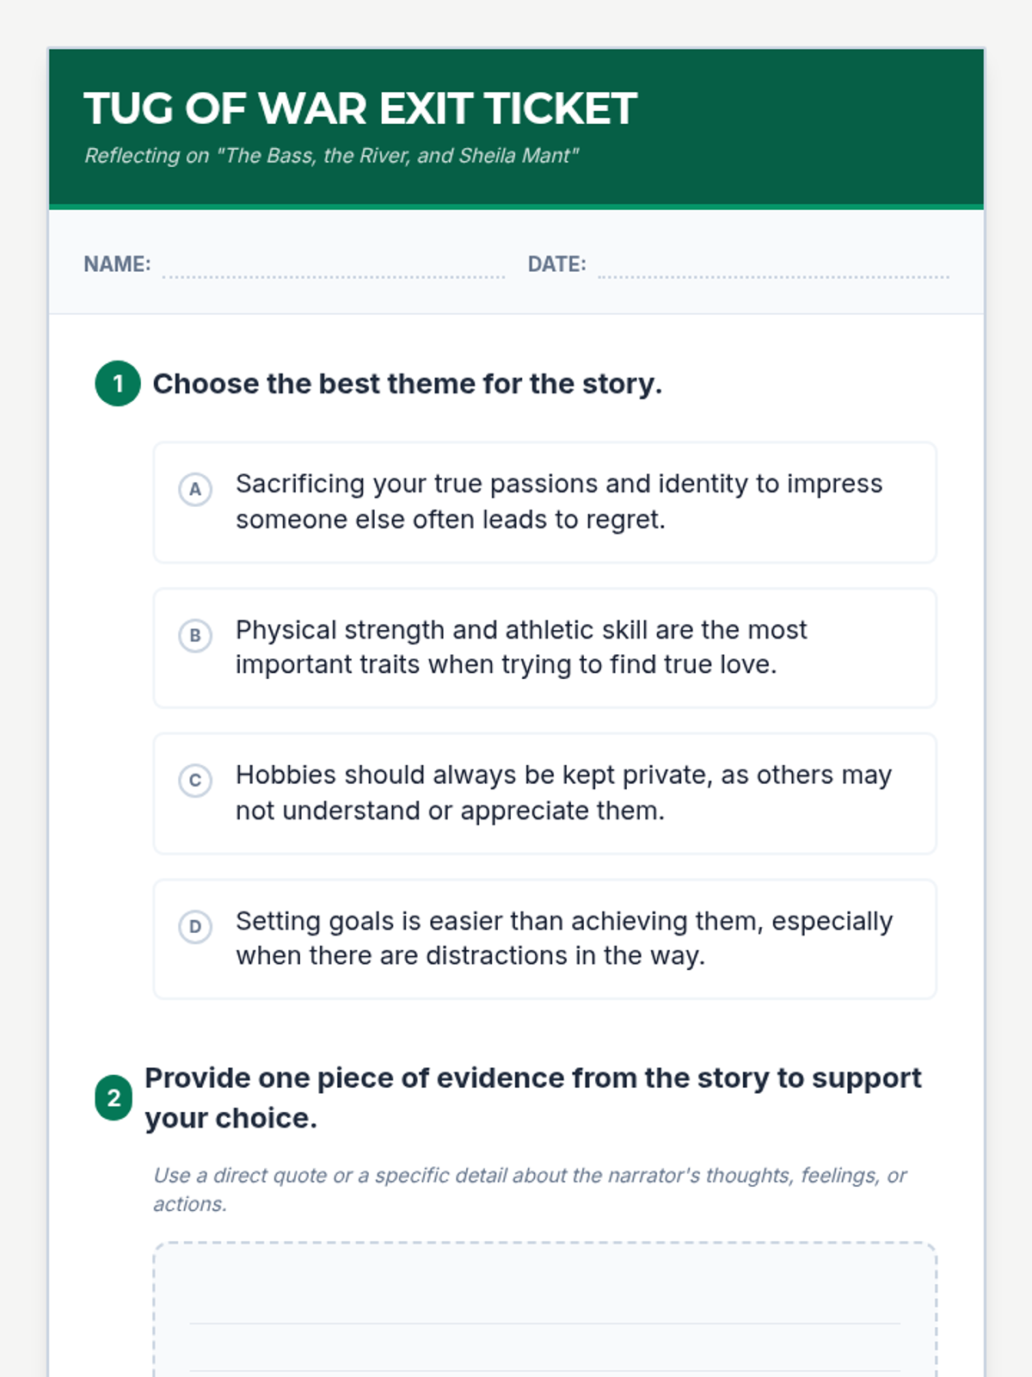The height and width of the screenshot is (1377, 1032).
Task: Choose answer text "Sacrificing your true passions"
Action: [x=559, y=502]
